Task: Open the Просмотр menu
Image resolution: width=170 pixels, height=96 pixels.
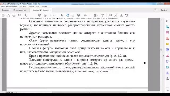Action: (23, 6)
